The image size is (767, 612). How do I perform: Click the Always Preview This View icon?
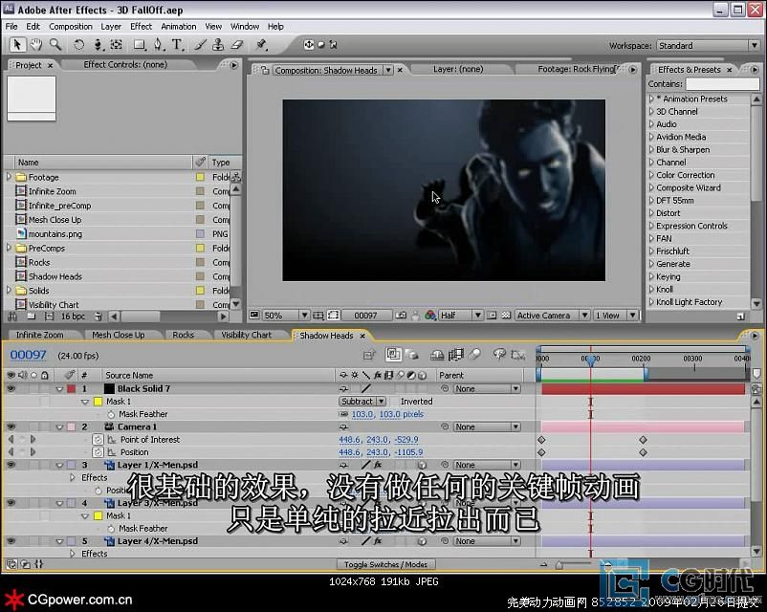point(253,315)
